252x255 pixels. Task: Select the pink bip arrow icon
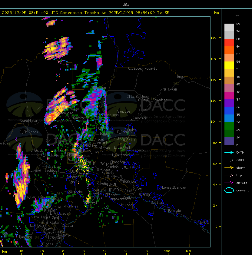229,175
